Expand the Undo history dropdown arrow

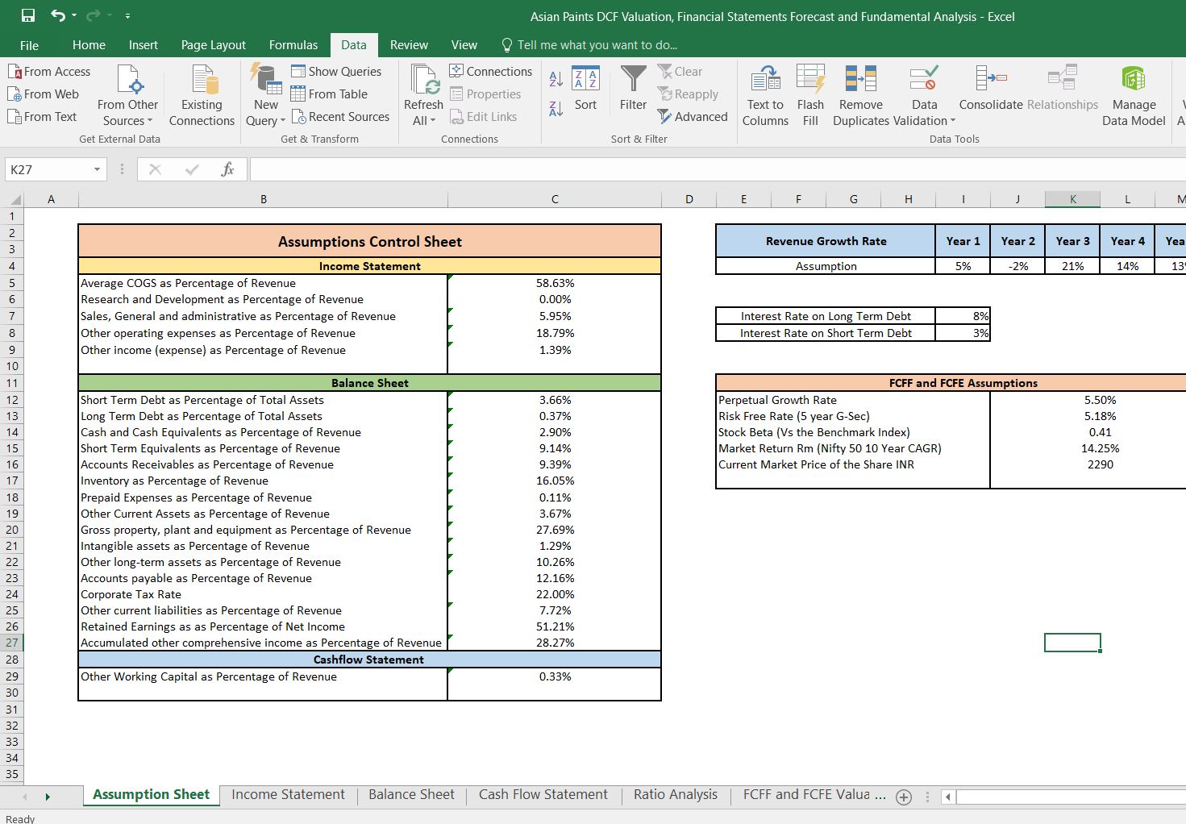coord(73,16)
